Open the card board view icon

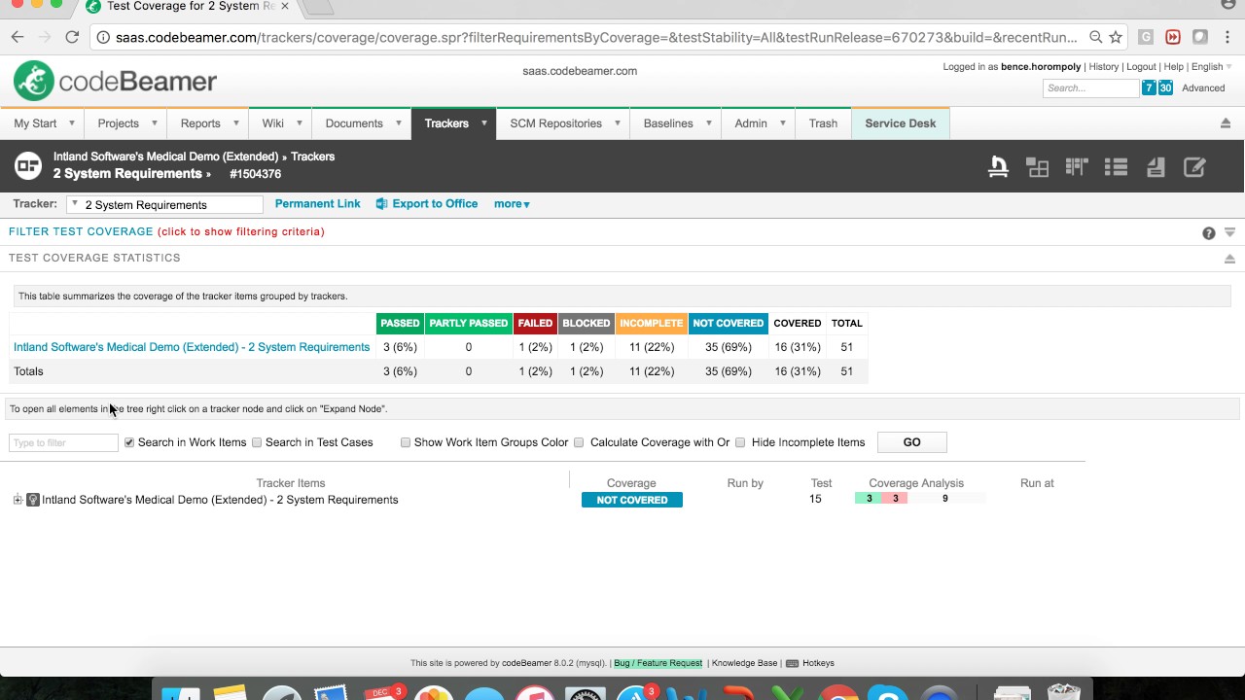pyautogui.click(x=1077, y=167)
